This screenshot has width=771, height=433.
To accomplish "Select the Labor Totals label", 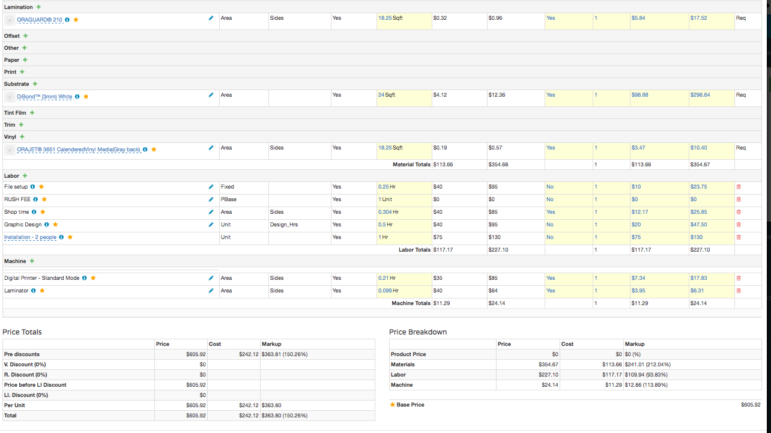I will tap(414, 250).
